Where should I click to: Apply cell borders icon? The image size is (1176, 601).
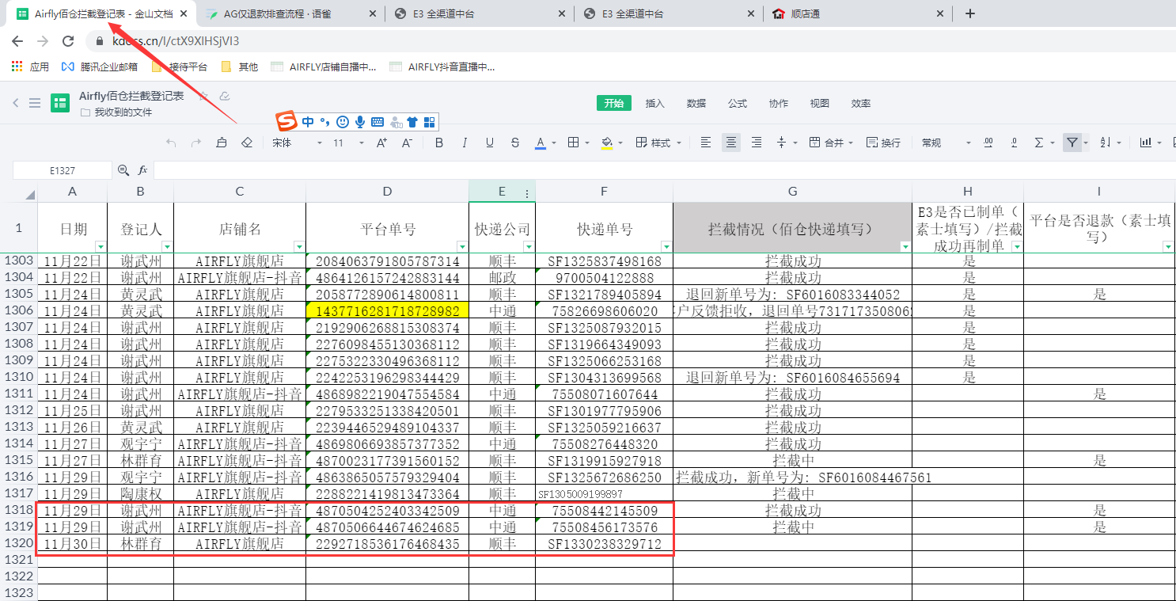(574, 143)
